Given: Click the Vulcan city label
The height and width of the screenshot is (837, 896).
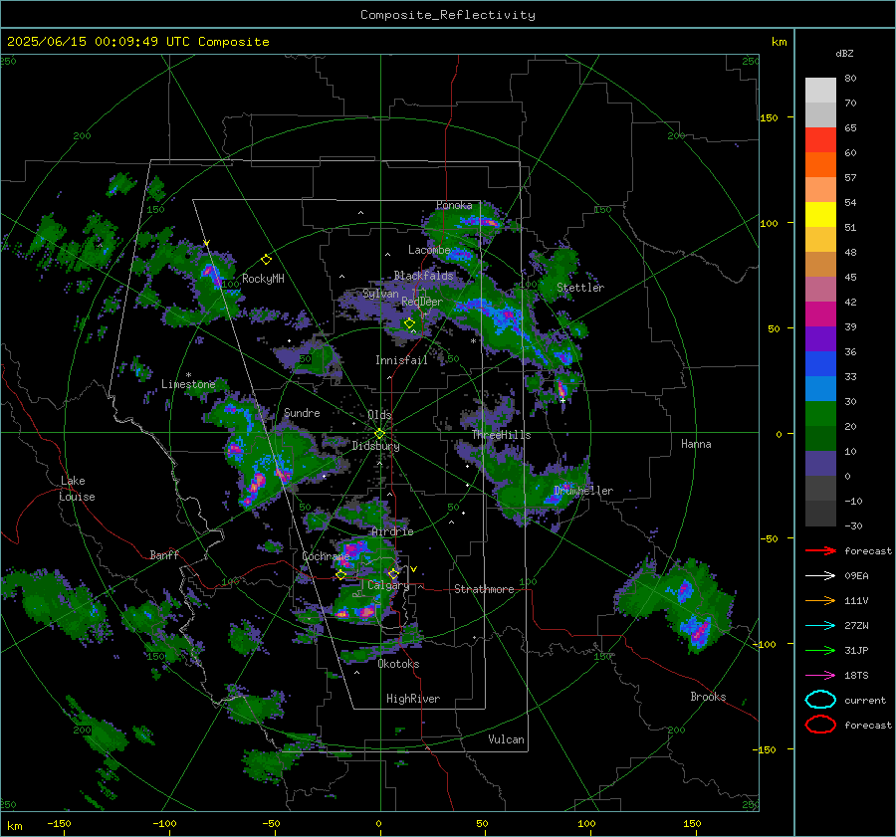Looking at the screenshot, I should click(x=507, y=739).
